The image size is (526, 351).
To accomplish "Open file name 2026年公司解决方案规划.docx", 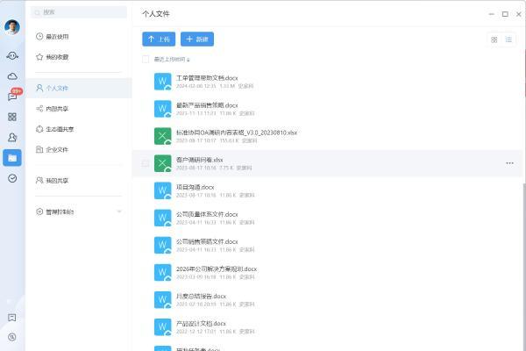I will 217,269.
